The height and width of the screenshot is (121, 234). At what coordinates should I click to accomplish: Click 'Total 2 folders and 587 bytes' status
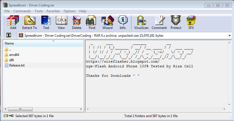151,116
